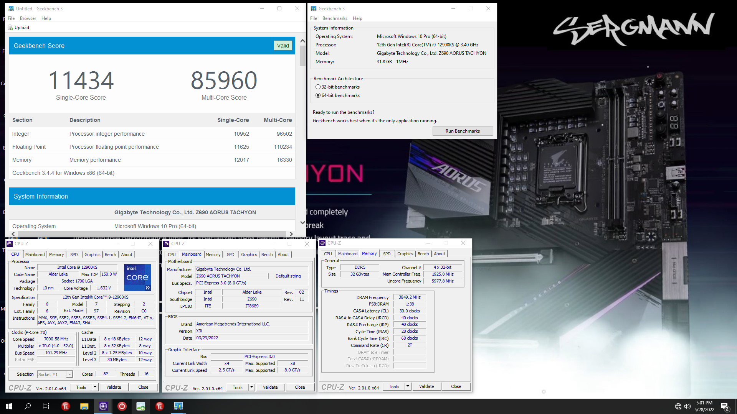
Task: Click the BIOS Version field X3i
Action: click(251, 331)
